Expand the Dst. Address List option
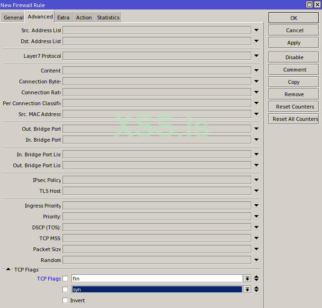 click(256, 41)
